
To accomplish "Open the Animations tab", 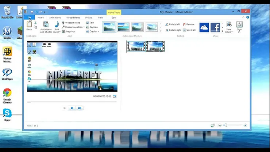I will coord(55,18).
